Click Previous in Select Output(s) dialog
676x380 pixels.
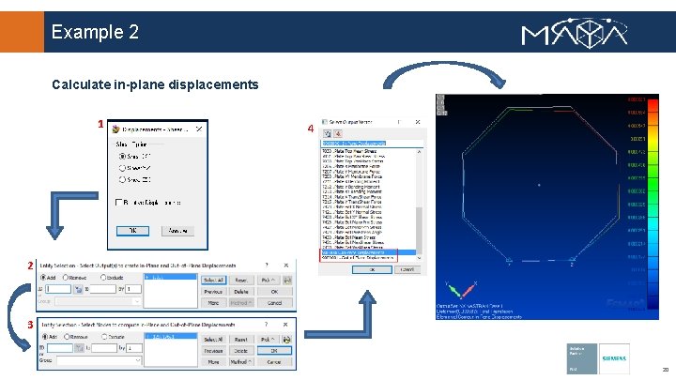point(213,292)
